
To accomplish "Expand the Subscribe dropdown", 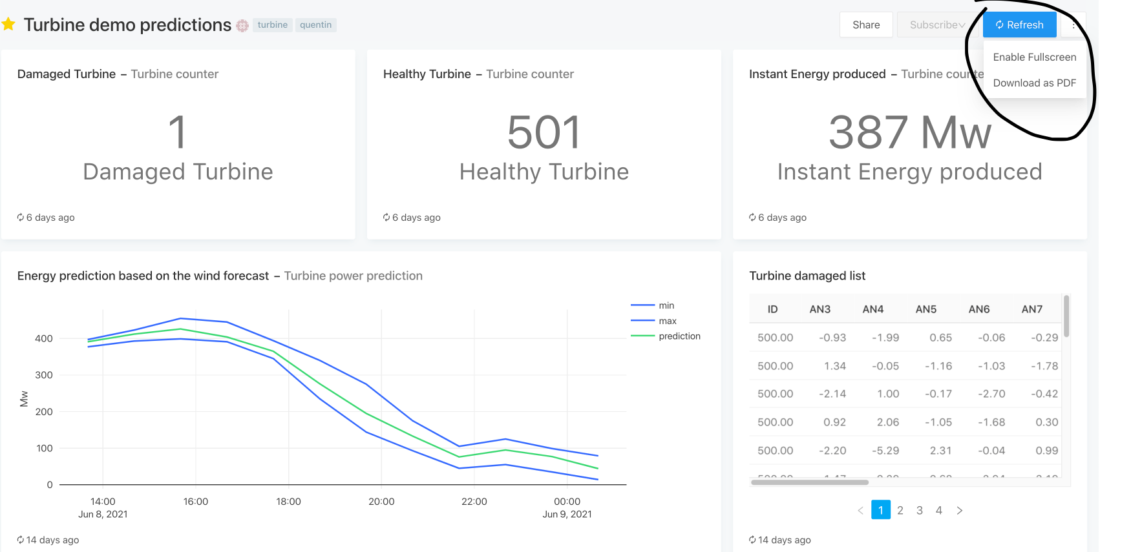I will click(x=937, y=25).
